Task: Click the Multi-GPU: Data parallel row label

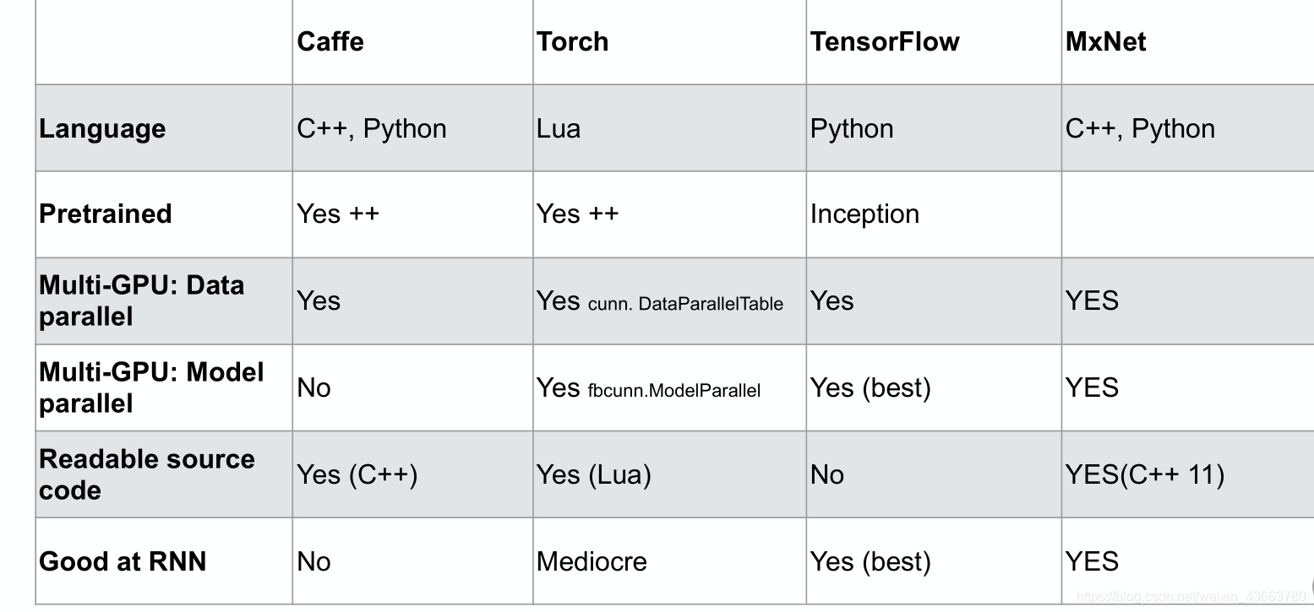Action: 141,301
